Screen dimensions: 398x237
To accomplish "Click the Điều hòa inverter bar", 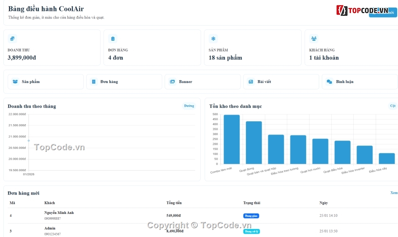I will [364, 155].
